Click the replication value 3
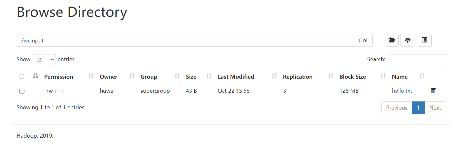Screen dimensions: 462x152 (x=284, y=91)
